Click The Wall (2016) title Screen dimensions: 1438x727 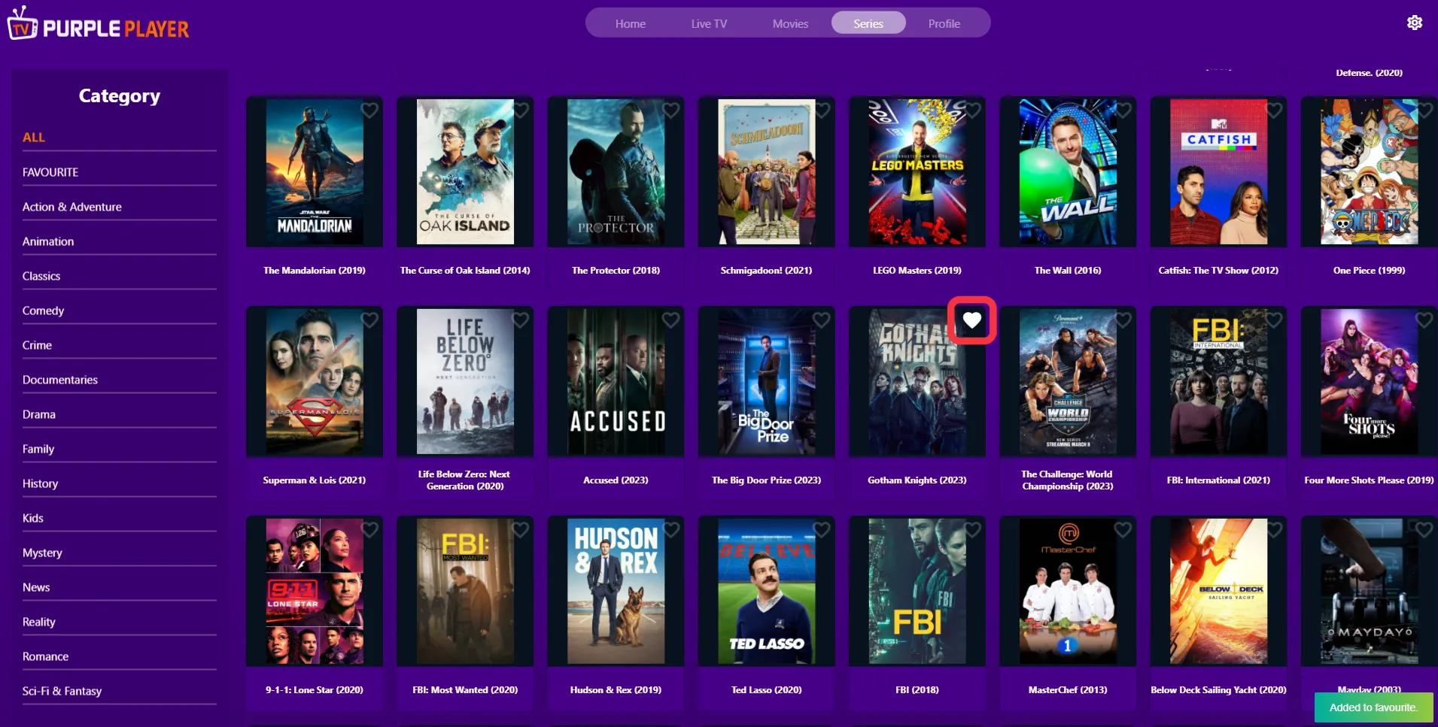point(1067,270)
